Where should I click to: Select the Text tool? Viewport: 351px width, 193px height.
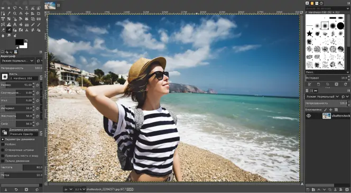pyautogui.click(x=15, y=25)
